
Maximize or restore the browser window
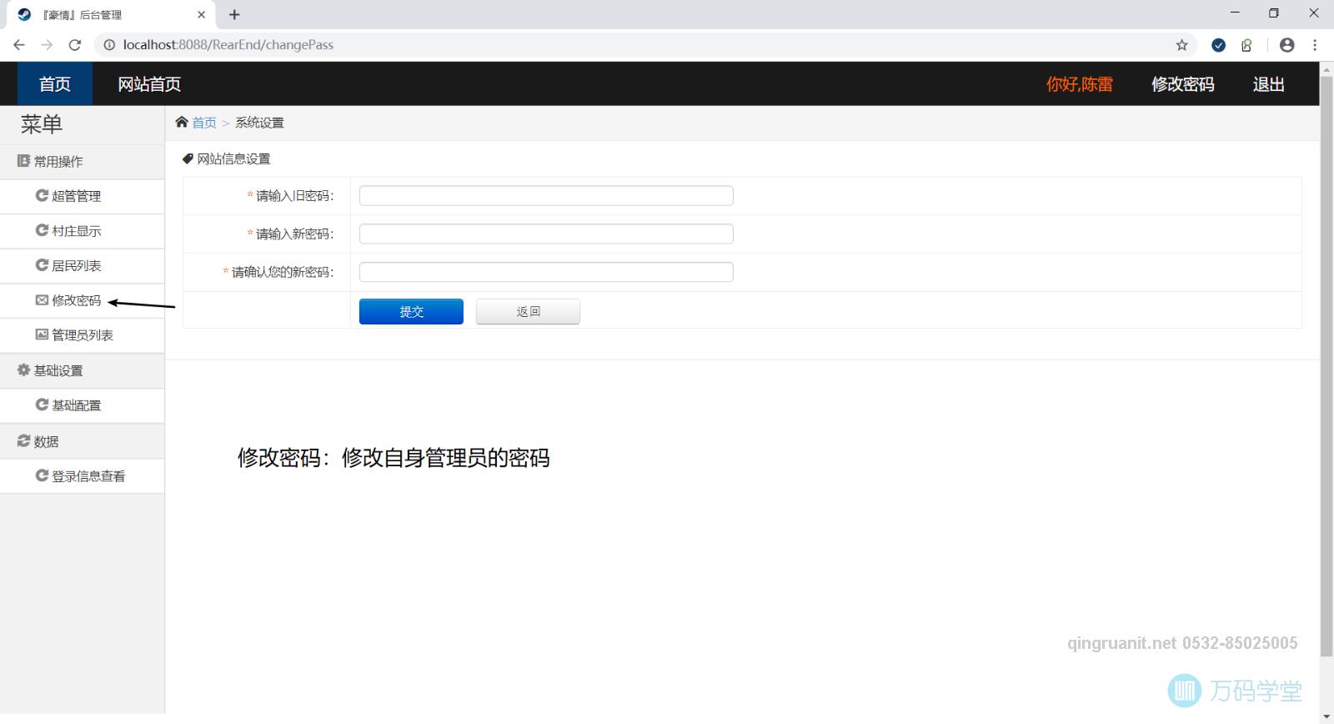tap(1274, 13)
